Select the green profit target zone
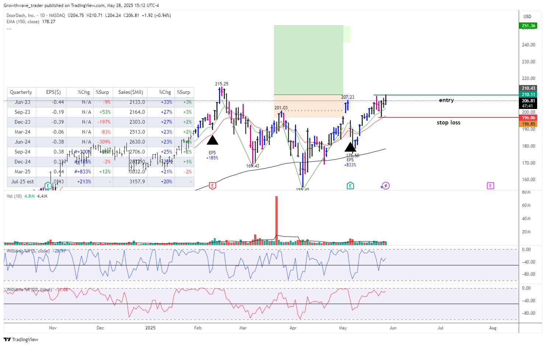546x346 pixels. (308, 60)
